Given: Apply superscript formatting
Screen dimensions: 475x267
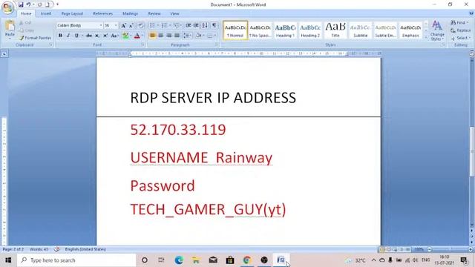Looking at the screenshot, I should point(105,36).
